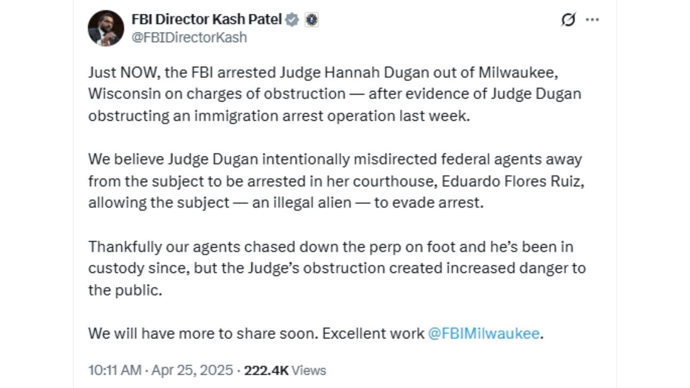Click the Views label
Image resolution: width=690 pixels, height=388 pixels.
tap(309, 370)
